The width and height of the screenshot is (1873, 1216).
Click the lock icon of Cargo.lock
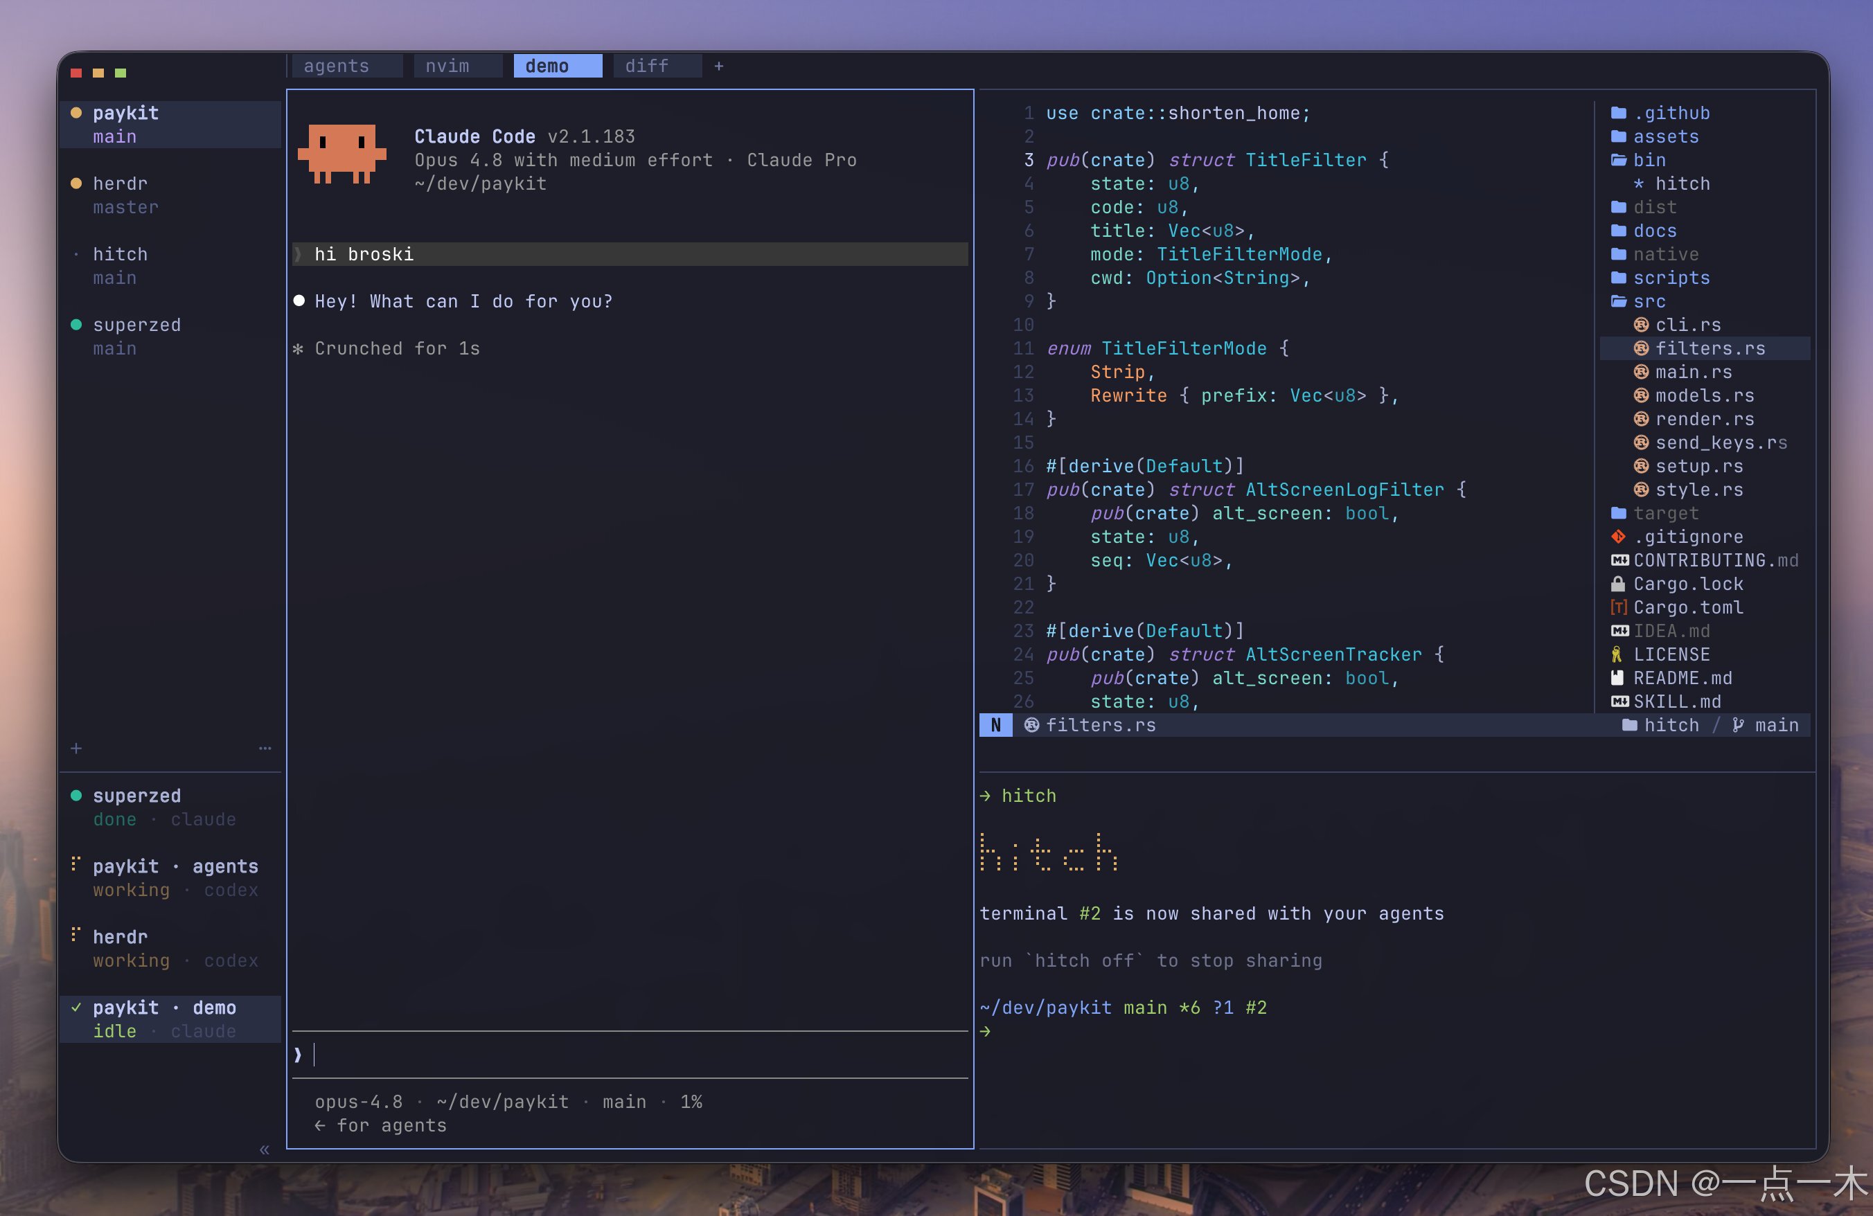[x=1618, y=584]
